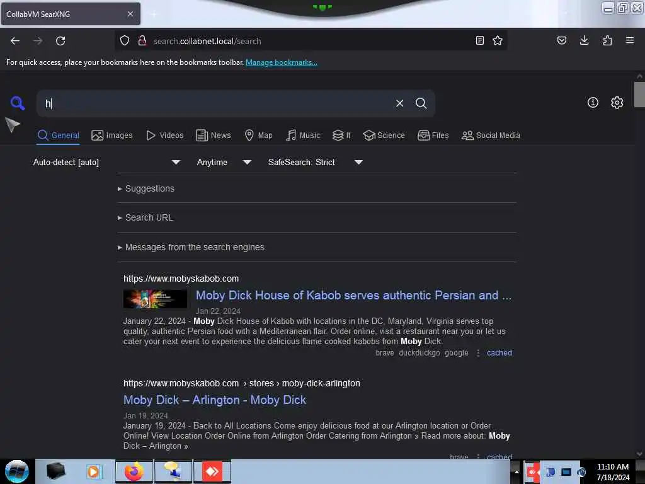Click the Moby Dick result thumbnail image

[x=155, y=298]
